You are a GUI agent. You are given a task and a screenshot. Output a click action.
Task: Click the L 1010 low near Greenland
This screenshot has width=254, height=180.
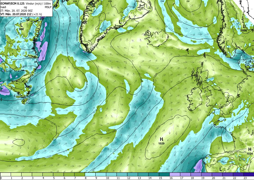tap(120, 24)
